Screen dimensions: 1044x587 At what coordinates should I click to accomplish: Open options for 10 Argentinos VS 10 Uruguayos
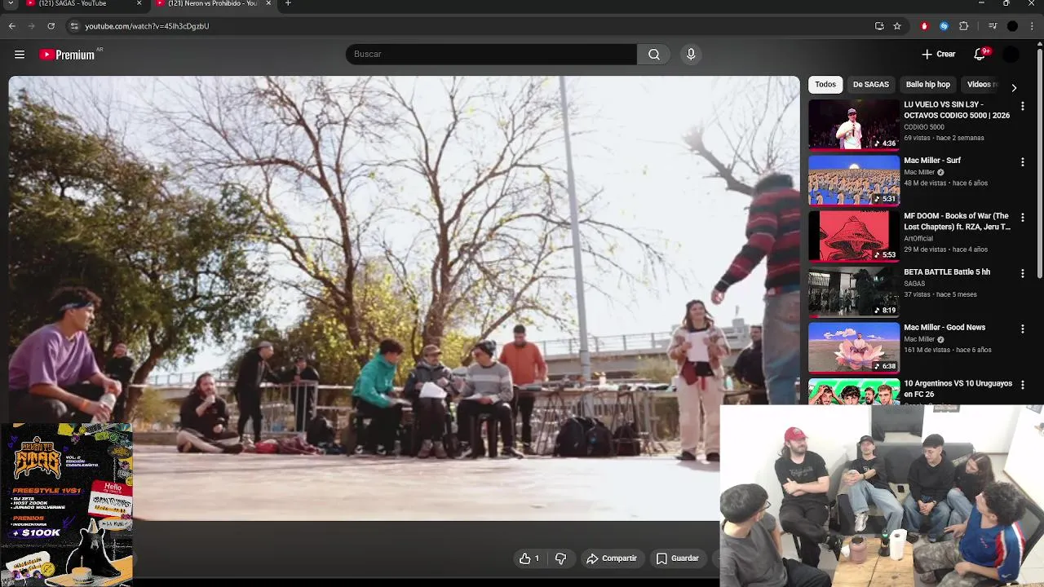[x=1022, y=384]
